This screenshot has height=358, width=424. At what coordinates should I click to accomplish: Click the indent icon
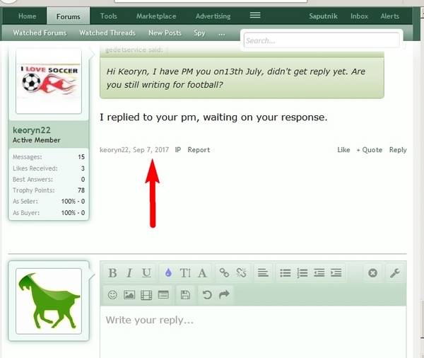coord(336,272)
